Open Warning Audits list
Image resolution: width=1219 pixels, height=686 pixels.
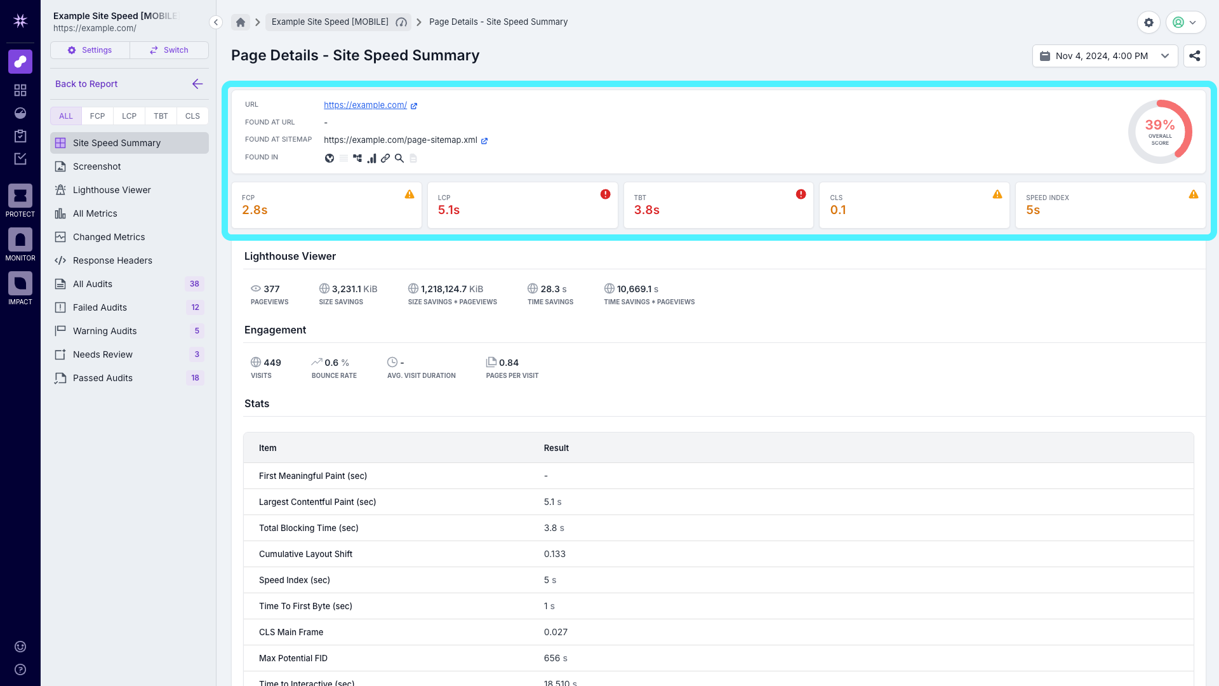click(x=130, y=331)
